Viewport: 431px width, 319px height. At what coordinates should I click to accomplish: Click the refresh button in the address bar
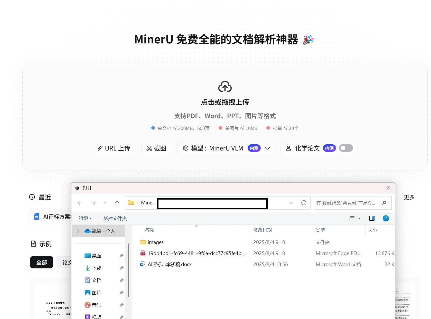point(304,203)
